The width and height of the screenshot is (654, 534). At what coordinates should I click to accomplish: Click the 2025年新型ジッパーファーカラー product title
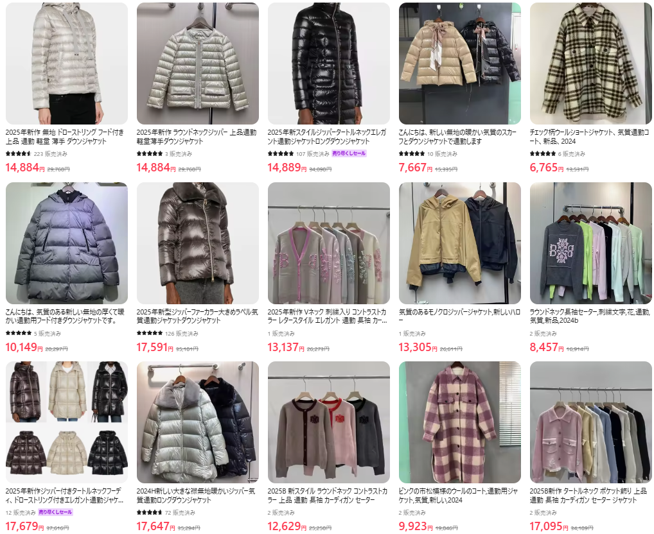(x=197, y=316)
